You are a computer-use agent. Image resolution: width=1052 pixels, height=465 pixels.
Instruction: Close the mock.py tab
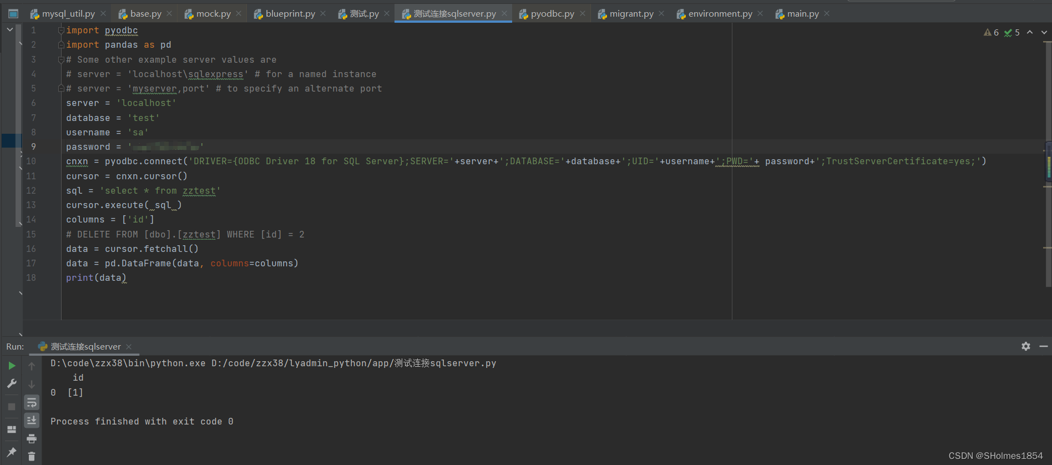(239, 14)
